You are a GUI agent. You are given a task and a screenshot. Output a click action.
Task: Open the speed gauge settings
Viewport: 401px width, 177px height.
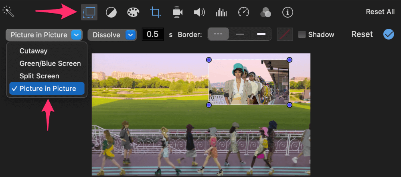(x=243, y=12)
